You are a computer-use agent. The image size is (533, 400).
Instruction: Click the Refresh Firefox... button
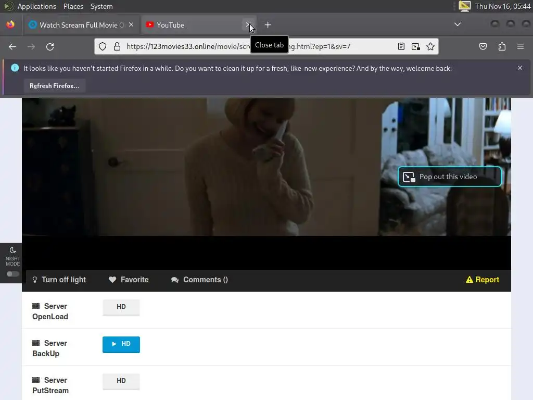[54, 86]
